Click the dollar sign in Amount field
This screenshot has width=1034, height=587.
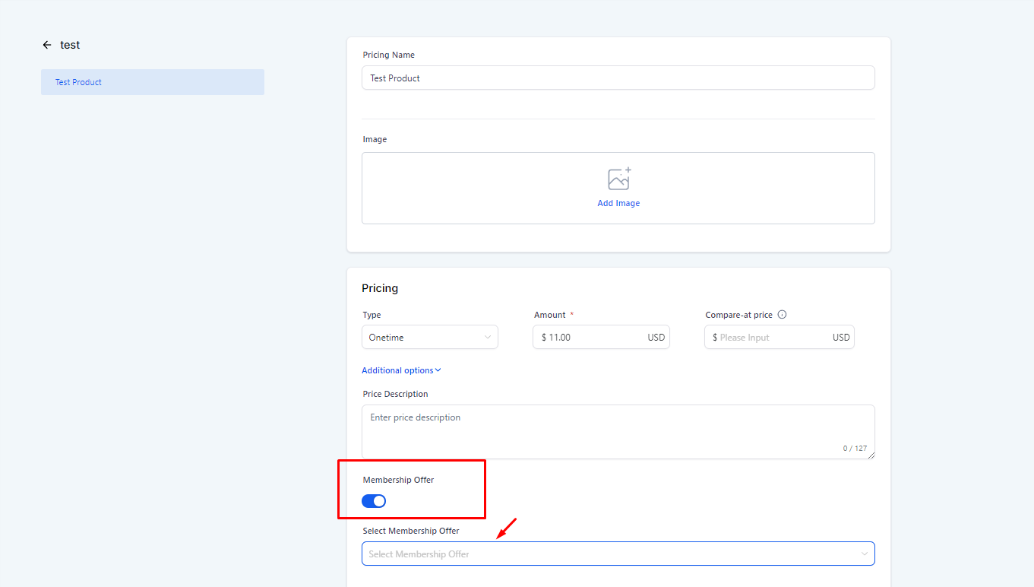coord(544,338)
